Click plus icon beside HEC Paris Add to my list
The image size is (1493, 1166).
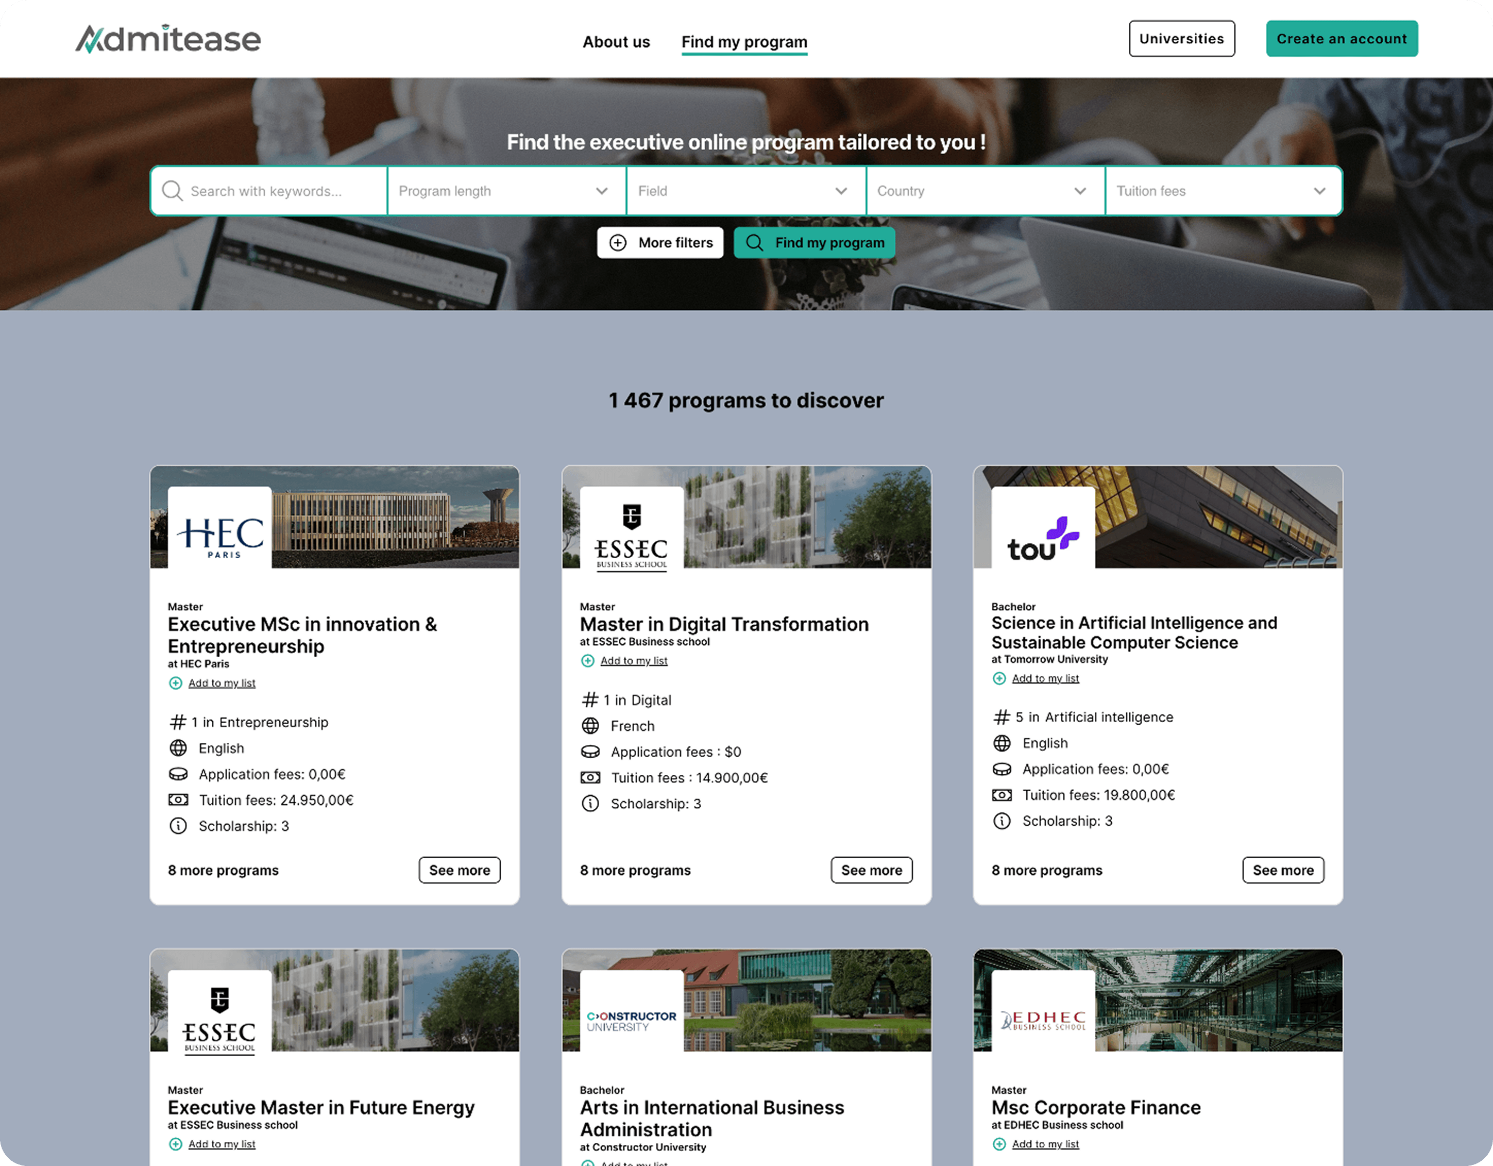point(176,683)
